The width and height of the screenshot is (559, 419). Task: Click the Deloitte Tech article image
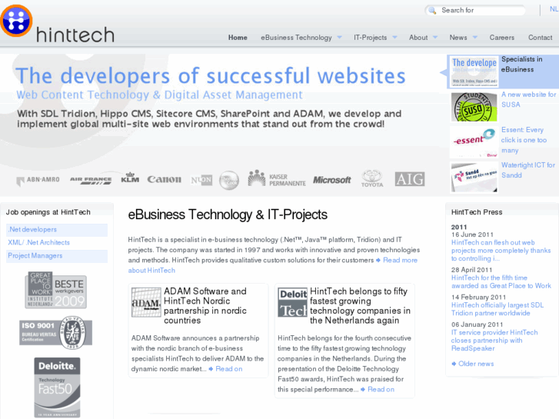coord(292,302)
